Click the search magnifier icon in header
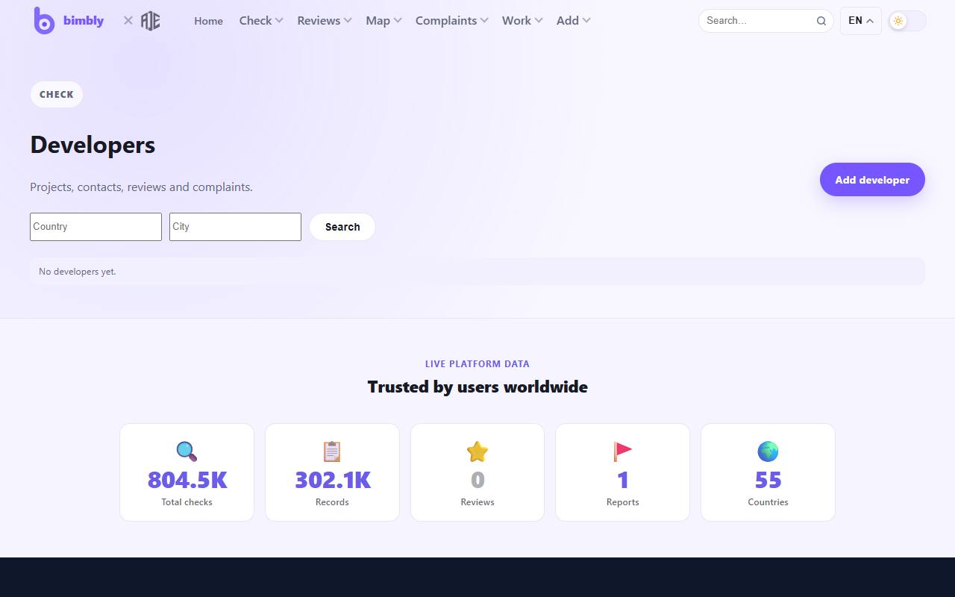 point(821,21)
